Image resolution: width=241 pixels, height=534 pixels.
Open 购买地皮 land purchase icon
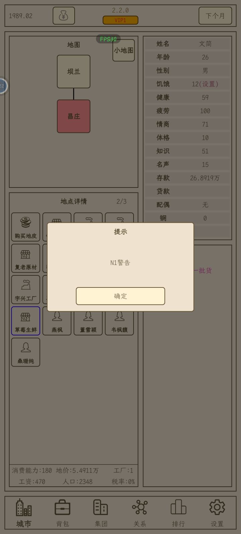pos(26,227)
